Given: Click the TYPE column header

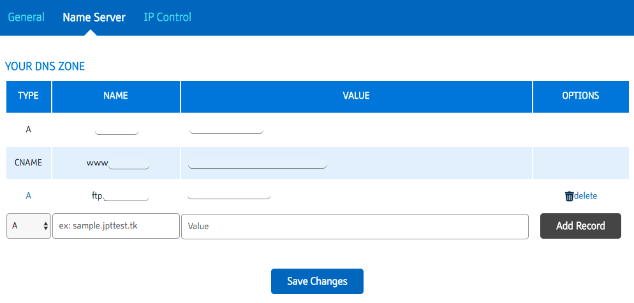Looking at the screenshot, I should 28,96.
